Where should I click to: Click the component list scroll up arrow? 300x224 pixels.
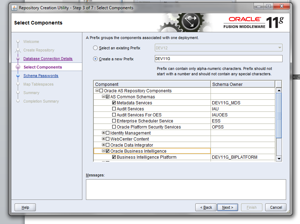tap(279, 91)
